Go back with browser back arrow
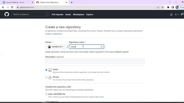This screenshot has height=103, width=184. (x=3, y=7)
